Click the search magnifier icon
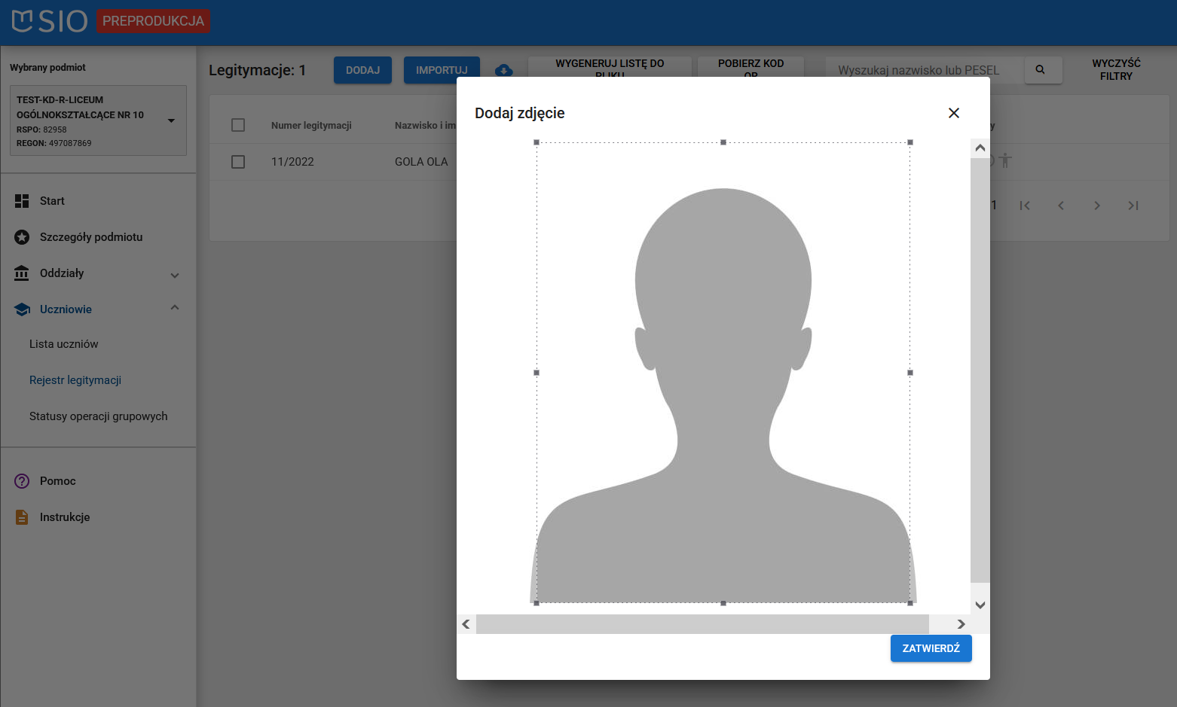The height and width of the screenshot is (707, 1177). pos(1041,70)
